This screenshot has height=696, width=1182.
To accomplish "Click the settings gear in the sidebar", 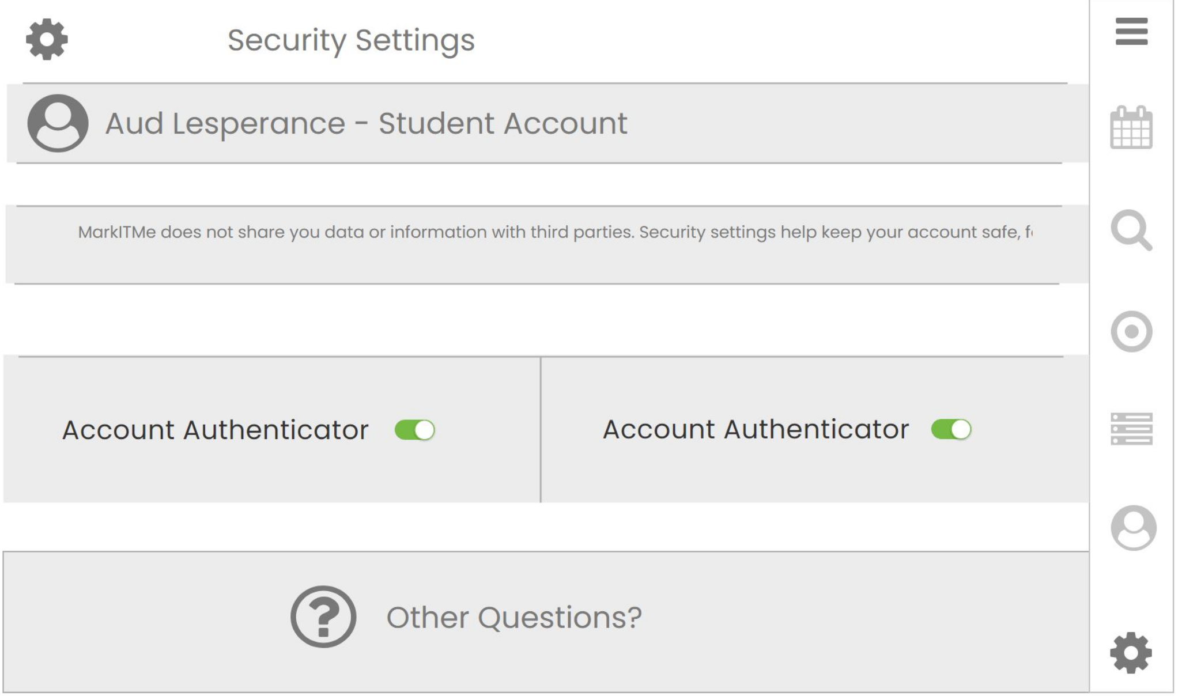I will click(x=1131, y=652).
